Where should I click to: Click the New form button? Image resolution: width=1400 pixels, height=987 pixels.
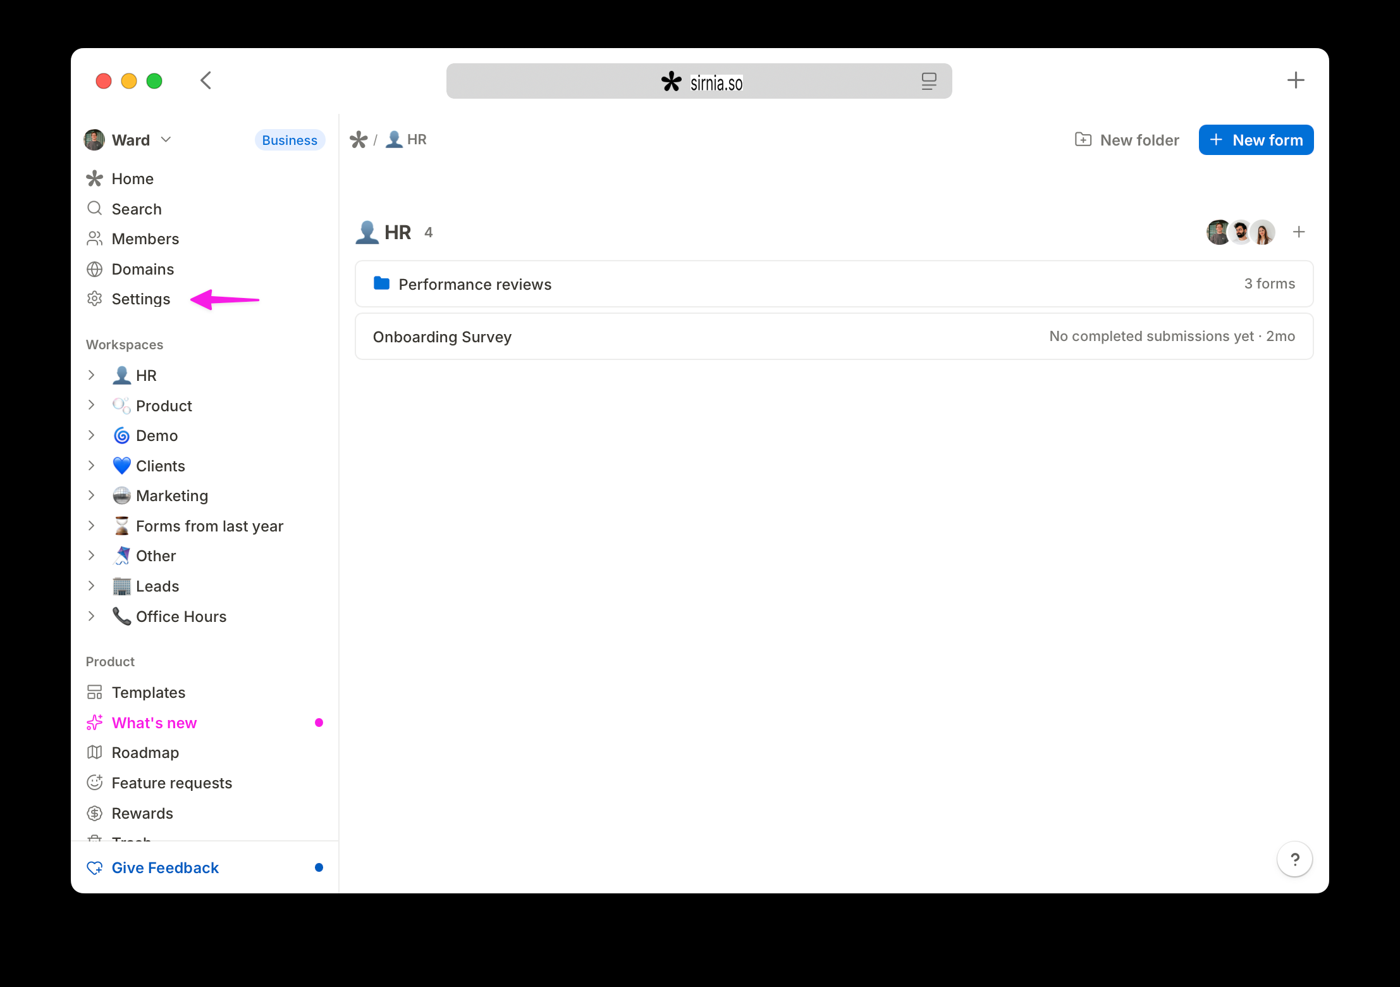coord(1256,140)
